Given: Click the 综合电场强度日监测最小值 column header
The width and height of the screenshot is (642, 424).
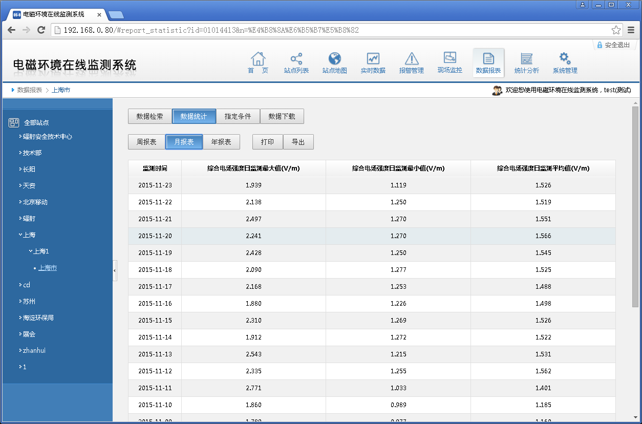Looking at the screenshot, I should click(x=398, y=168).
